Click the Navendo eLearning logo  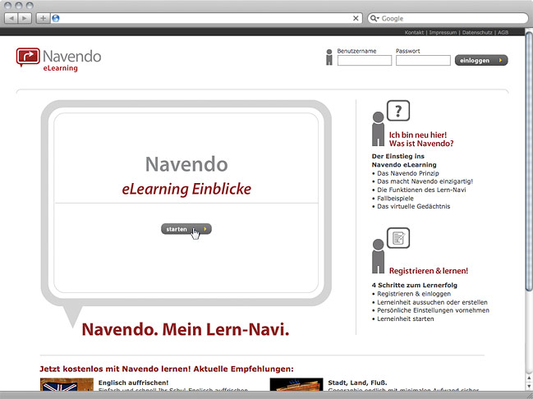coord(58,59)
